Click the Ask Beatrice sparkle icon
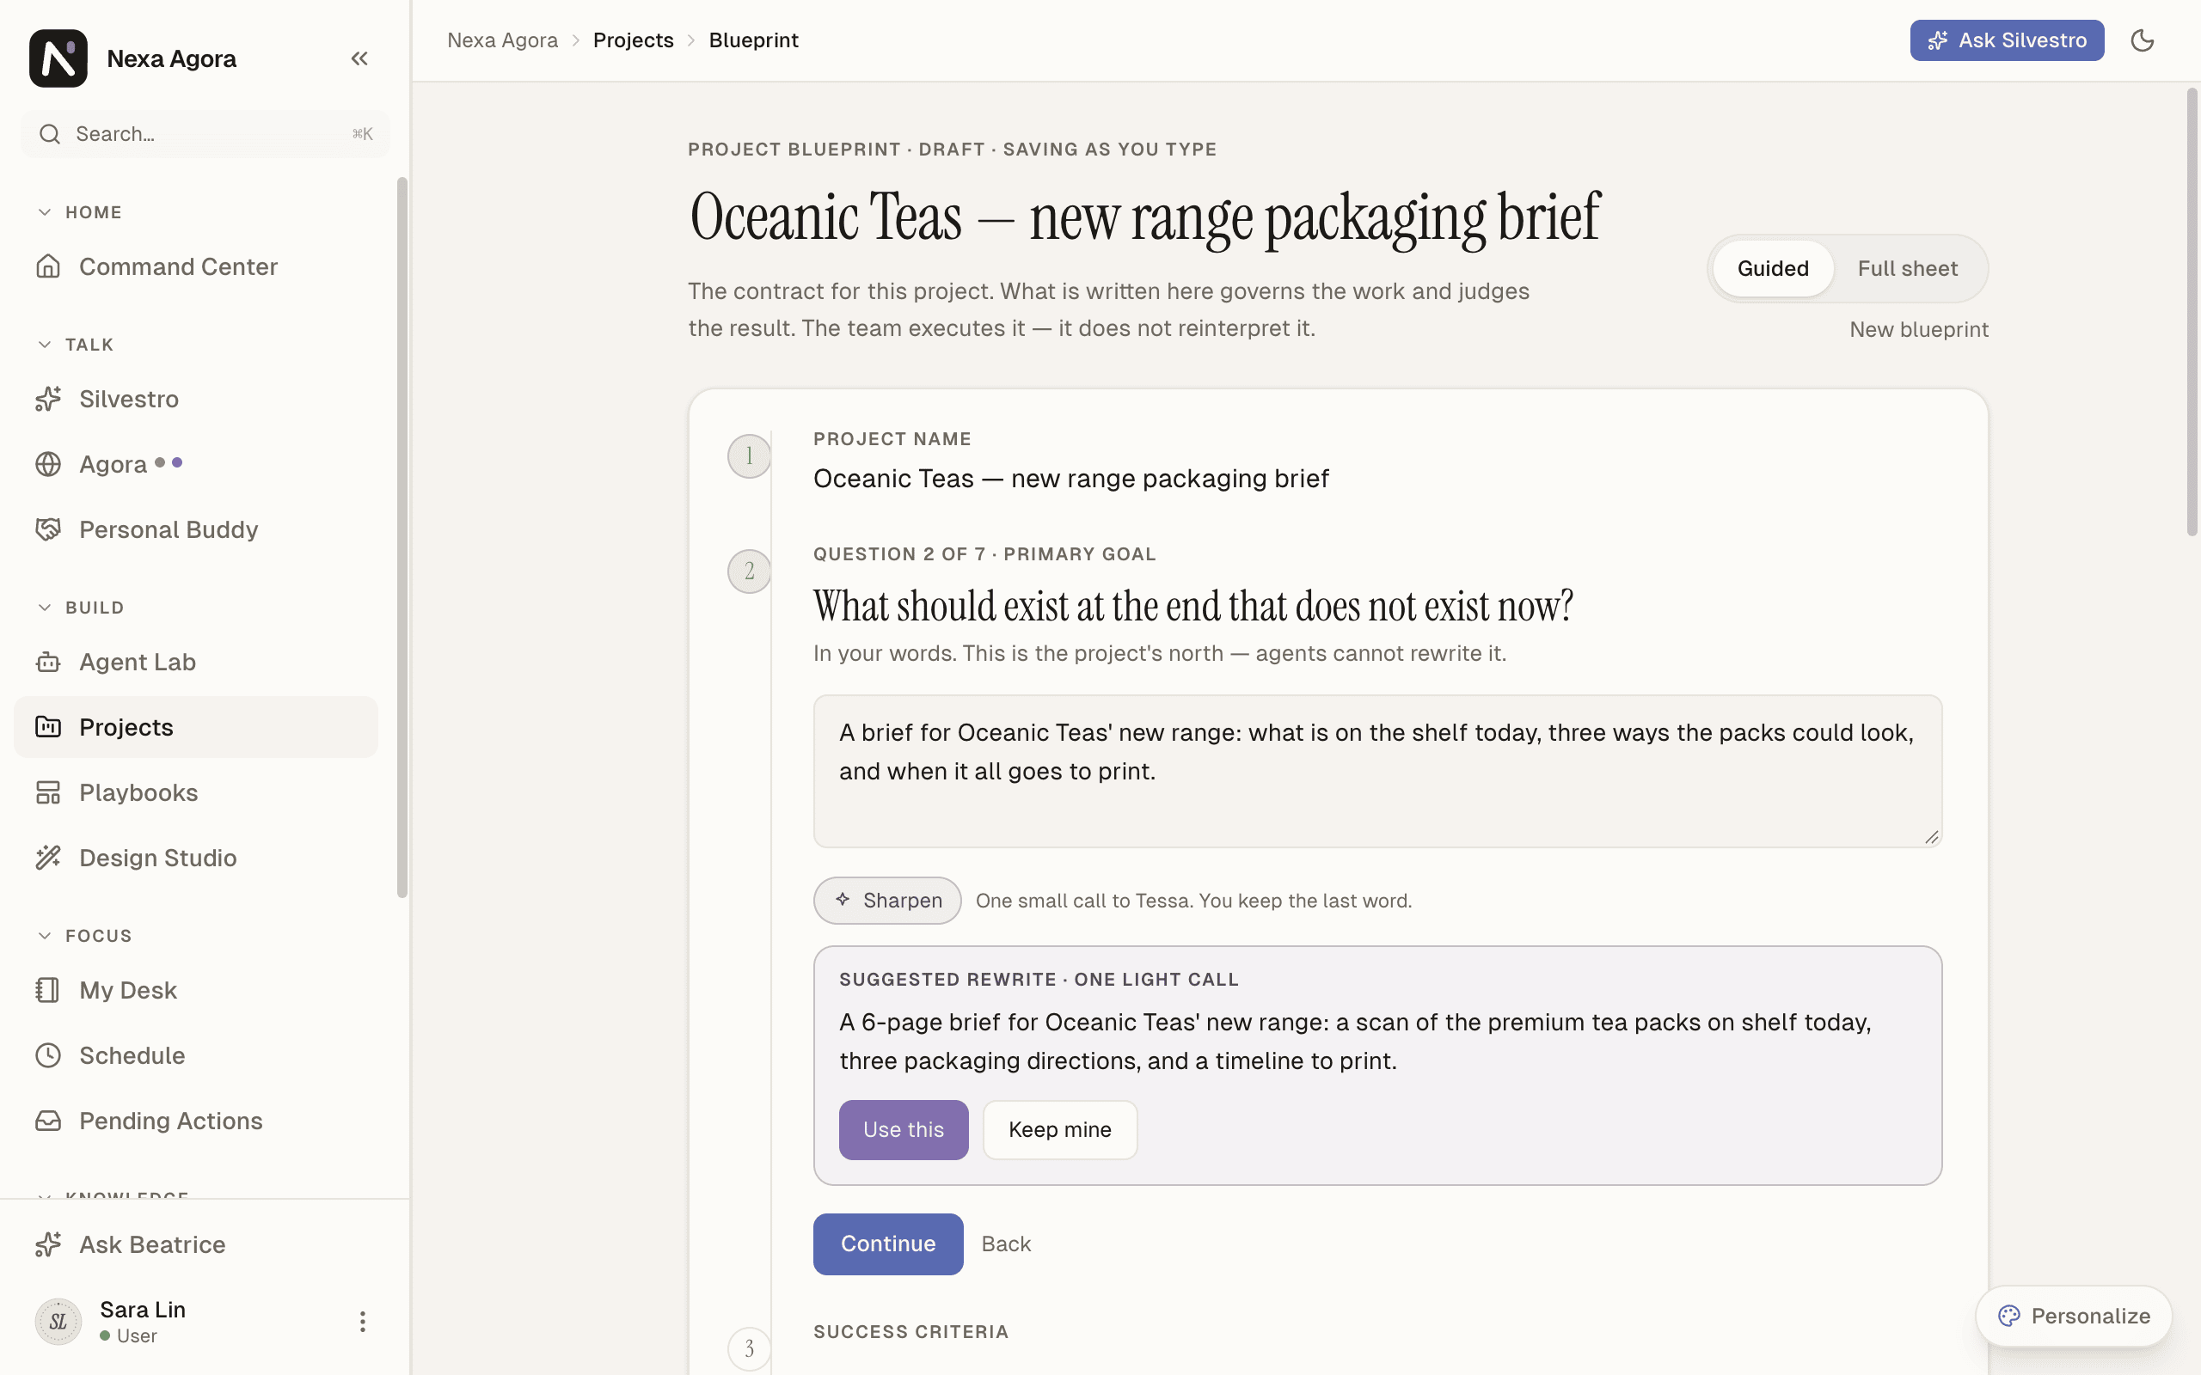The height and width of the screenshot is (1375, 2201). [48, 1244]
